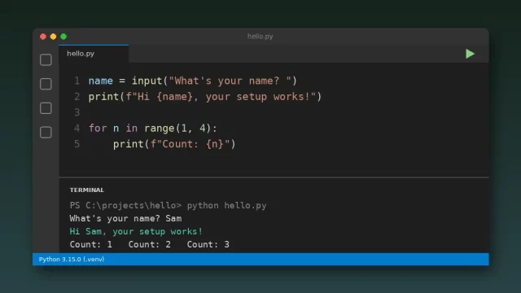This screenshot has height=293, width=521.
Task: Click the Python 3.15.0 (.venv) interpreter status
Action: click(72, 259)
